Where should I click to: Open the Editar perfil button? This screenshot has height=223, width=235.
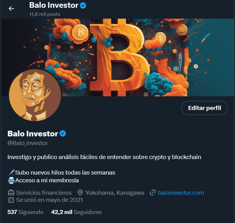click(x=204, y=108)
